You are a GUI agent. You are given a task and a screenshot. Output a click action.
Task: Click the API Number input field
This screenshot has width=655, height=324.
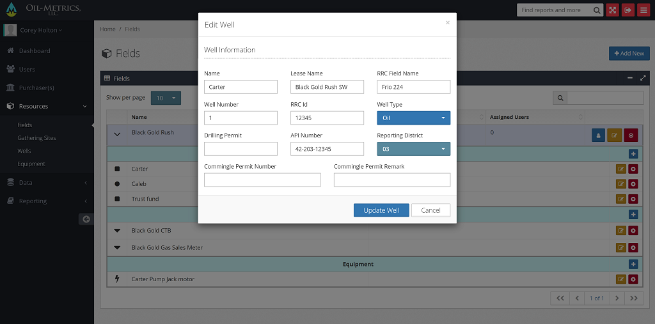[327, 149]
